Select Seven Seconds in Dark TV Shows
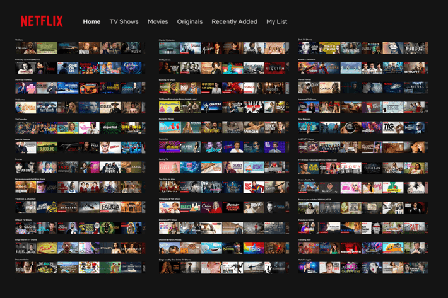The width and height of the screenshot is (448, 298). [351, 48]
